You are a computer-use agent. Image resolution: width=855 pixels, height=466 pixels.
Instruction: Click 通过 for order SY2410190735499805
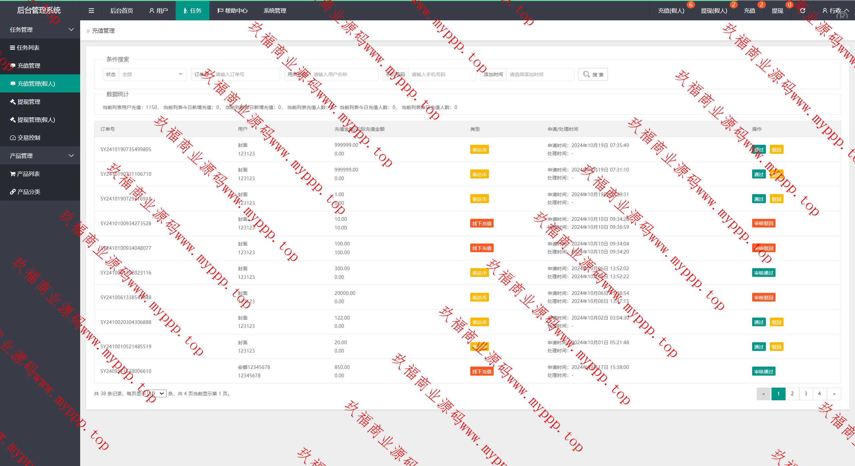pos(758,150)
